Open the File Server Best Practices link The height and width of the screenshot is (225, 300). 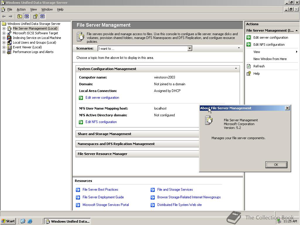click(100, 190)
